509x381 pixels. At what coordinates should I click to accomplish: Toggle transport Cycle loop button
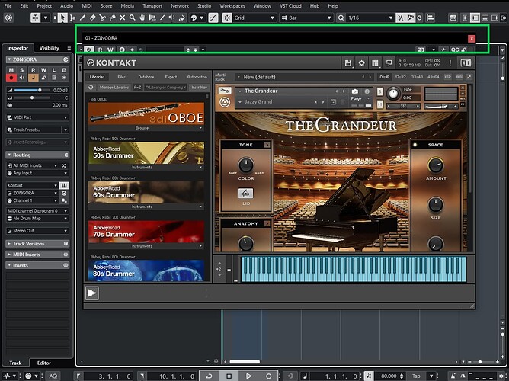[209, 376]
